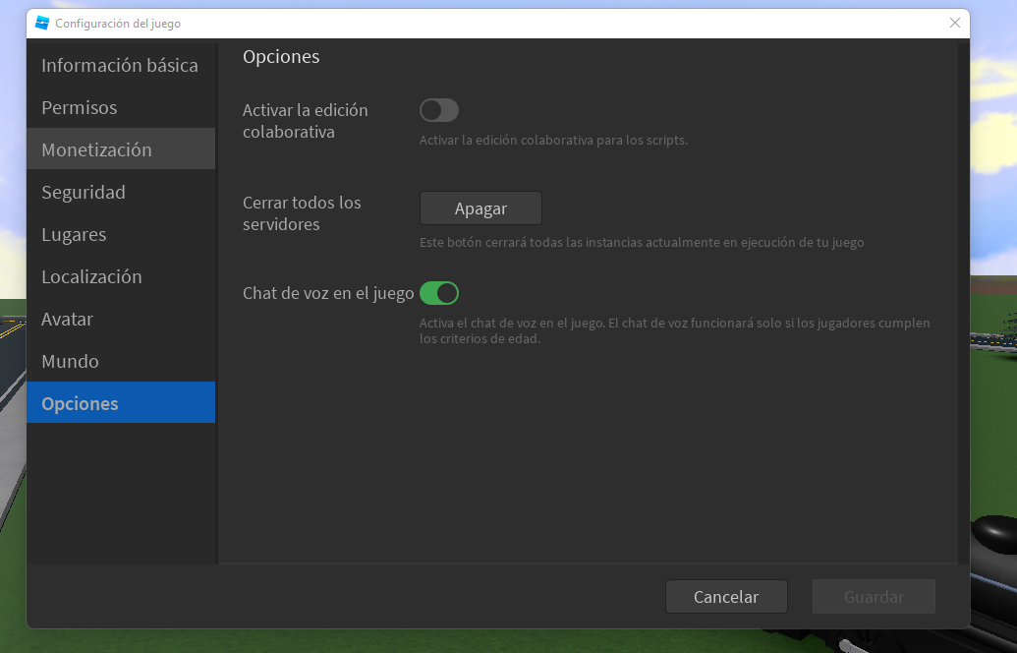
Task: Disable the Chat de voz toggle
Action: tap(439, 293)
